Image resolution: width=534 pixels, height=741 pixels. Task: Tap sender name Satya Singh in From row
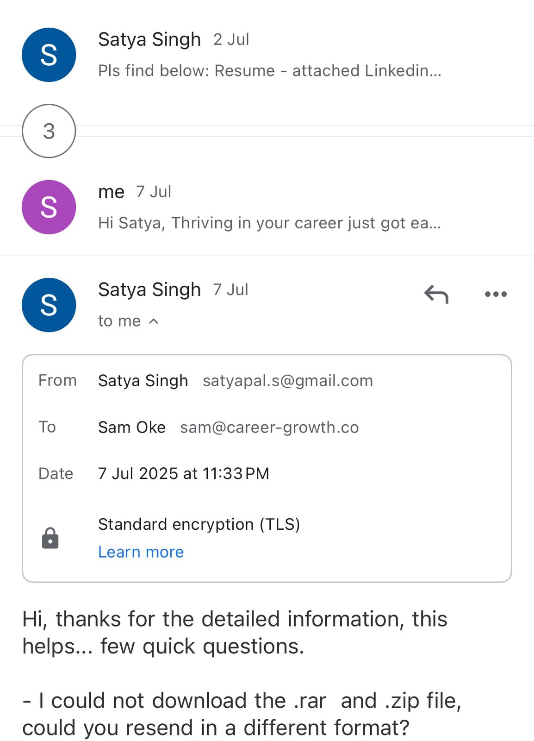(143, 381)
